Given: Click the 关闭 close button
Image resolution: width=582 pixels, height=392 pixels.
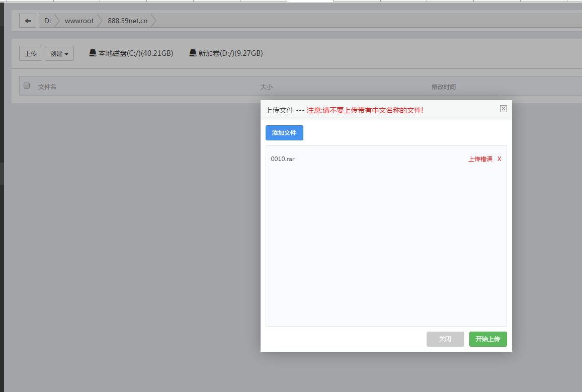Looking at the screenshot, I should click(x=445, y=339).
